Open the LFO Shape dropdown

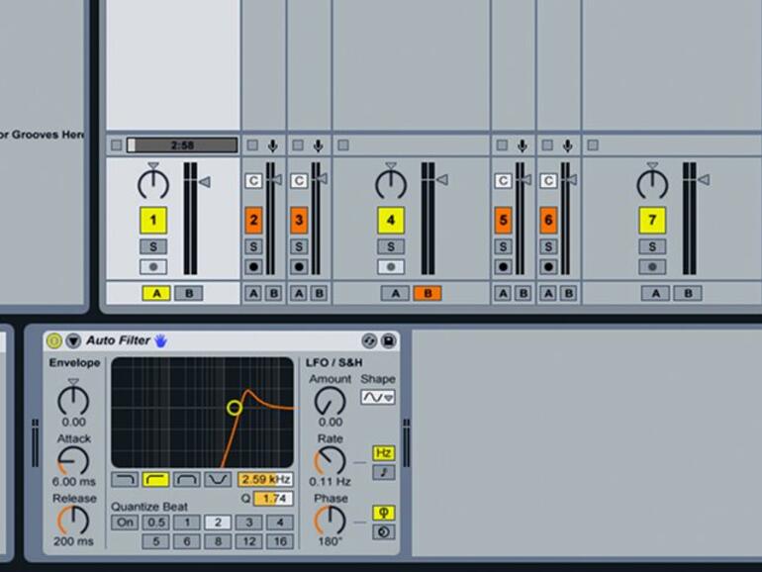tap(376, 397)
